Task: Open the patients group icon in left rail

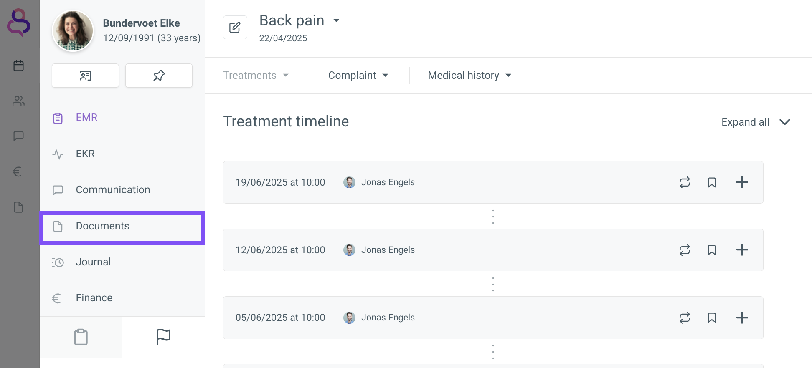Action: [x=18, y=101]
